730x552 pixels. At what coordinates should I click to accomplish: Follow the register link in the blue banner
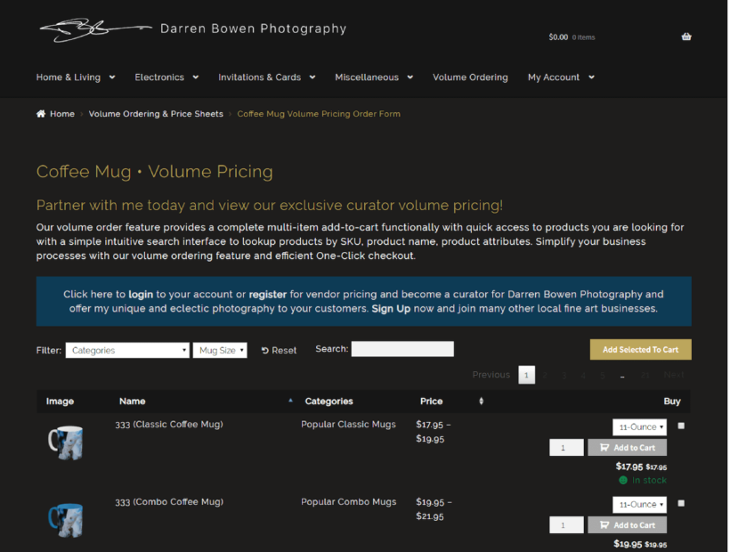coord(268,294)
